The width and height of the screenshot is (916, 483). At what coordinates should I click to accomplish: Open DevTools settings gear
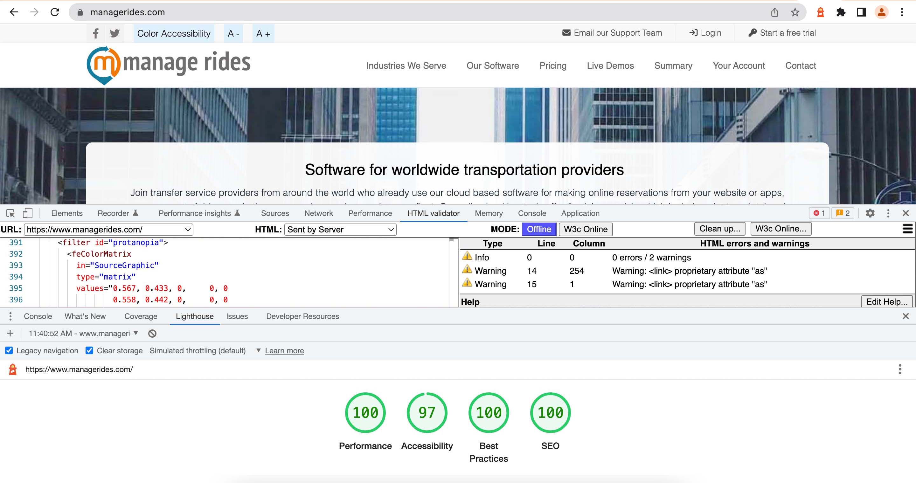coord(870,213)
